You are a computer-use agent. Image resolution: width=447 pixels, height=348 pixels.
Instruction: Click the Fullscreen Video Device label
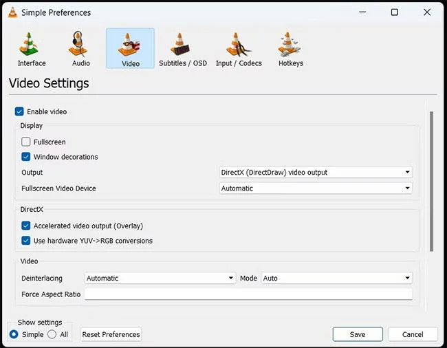pos(58,188)
